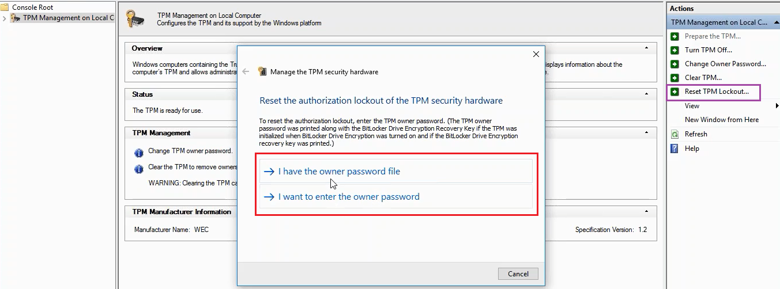Click the Clear TPM green arrow icon
780x289 pixels.
click(x=675, y=78)
